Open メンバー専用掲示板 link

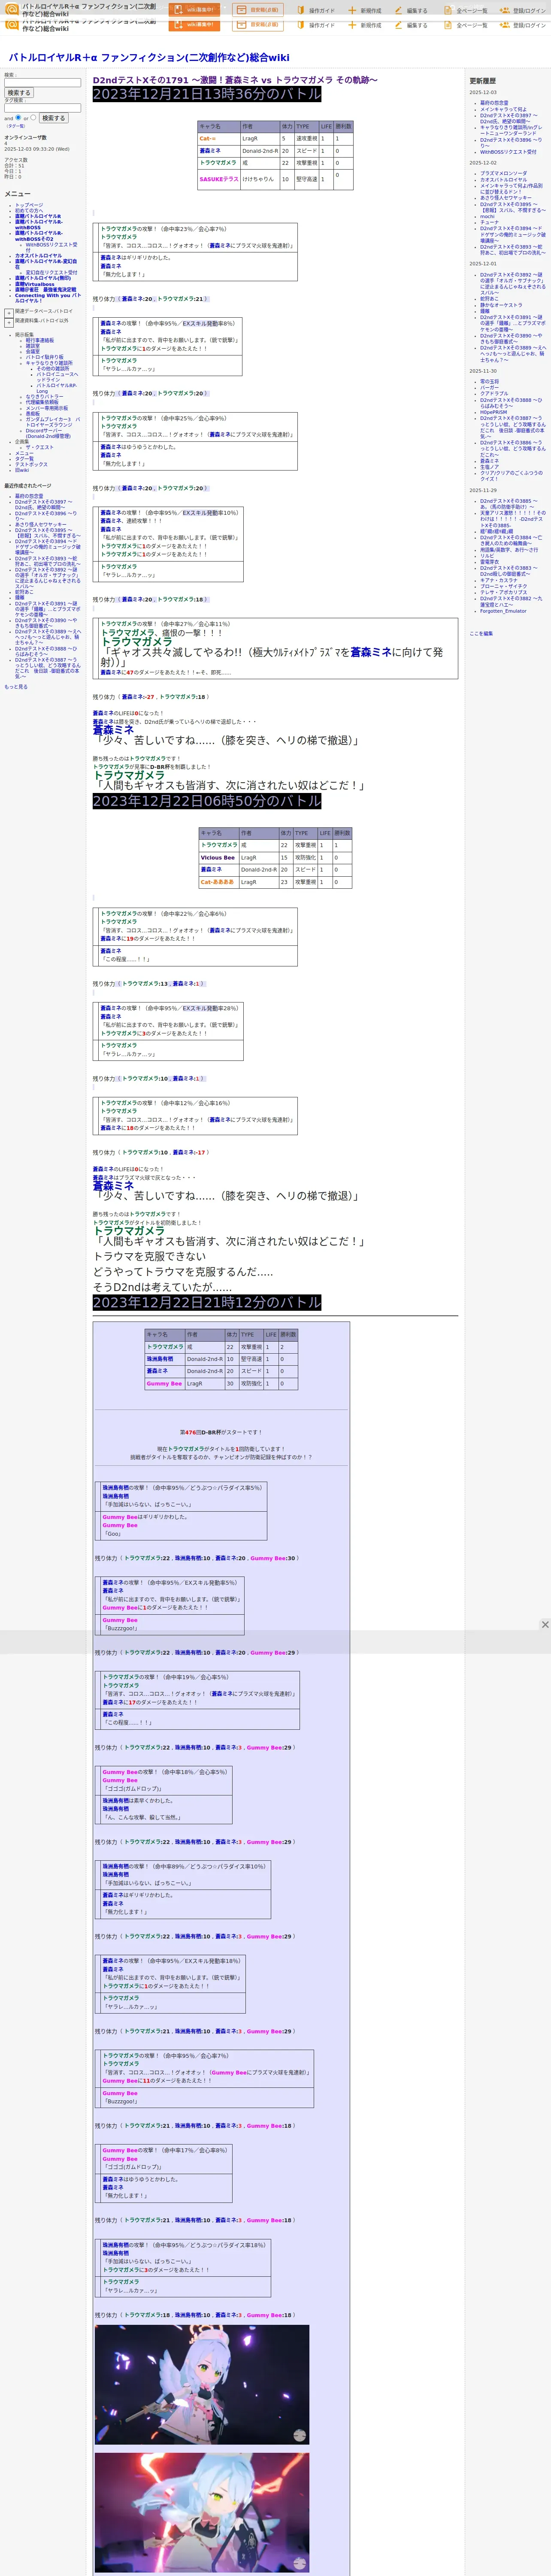(x=47, y=408)
